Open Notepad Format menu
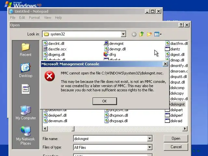The height and width of the screenshot is (156, 208). (x=34, y=18)
